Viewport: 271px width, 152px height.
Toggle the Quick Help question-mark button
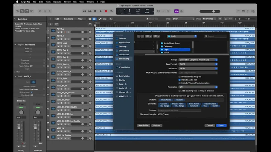coord(27,11)
